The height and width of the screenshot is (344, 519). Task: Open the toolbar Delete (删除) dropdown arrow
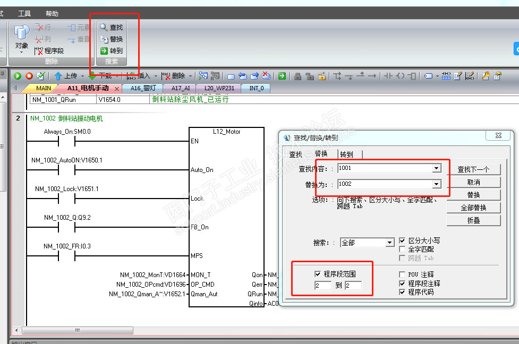190,76
